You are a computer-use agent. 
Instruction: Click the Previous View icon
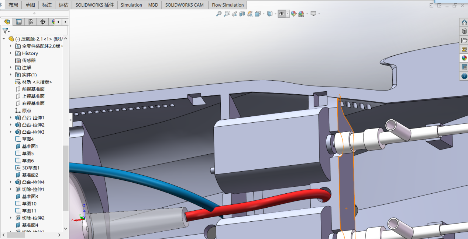click(234, 14)
